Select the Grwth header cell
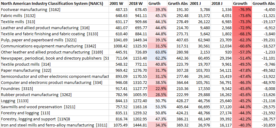This screenshot has width=276, height=128. (157, 3)
